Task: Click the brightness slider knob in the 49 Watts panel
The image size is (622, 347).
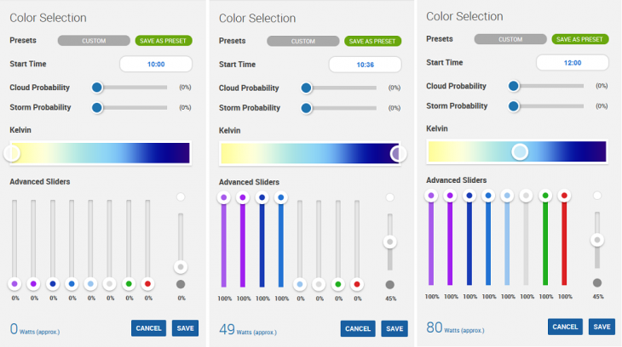Action: pyautogui.click(x=389, y=242)
